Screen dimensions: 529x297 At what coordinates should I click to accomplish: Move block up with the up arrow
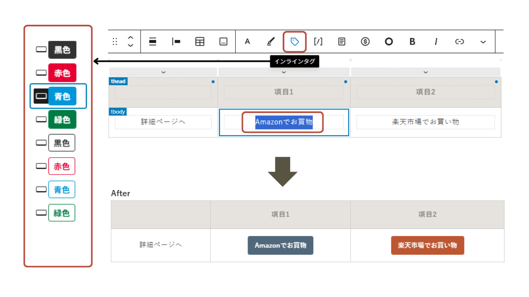click(131, 38)
